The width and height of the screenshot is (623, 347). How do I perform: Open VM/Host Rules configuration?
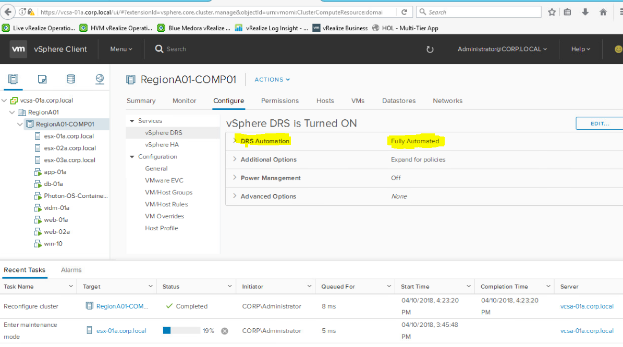coord(166,204)
